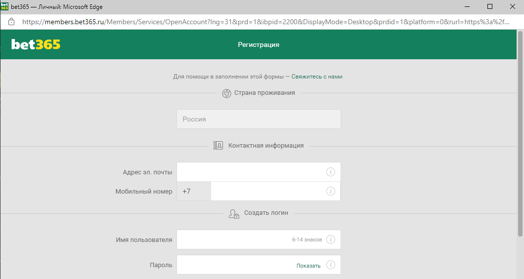This screenshot has height=279, width=524.
Task: Click the info icon beside mobile number field
Action: click(331, 191)
